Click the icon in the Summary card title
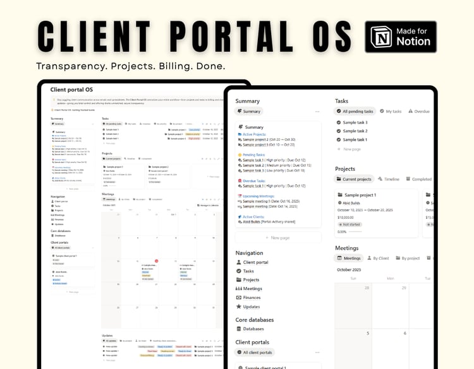 tap(241, 127)
